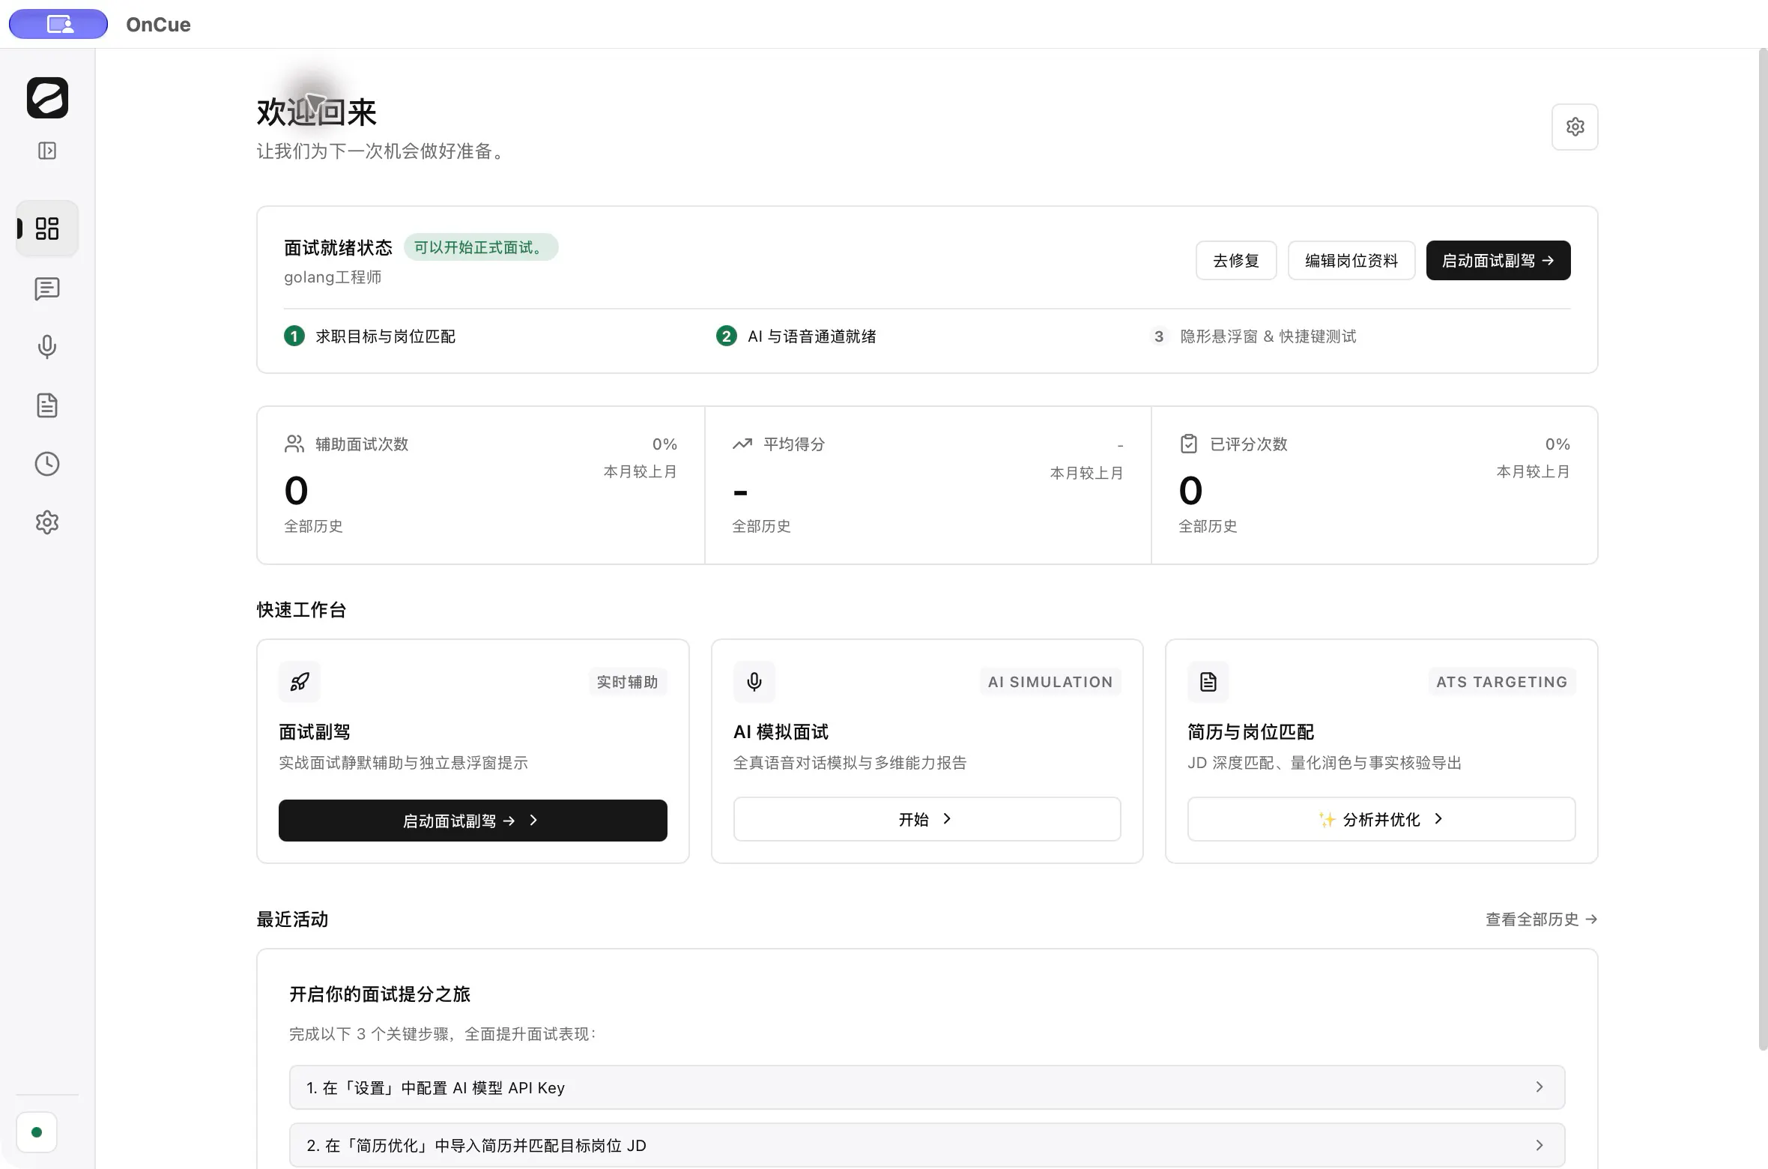Click the trend arrow icon beside 平均得分
Viewport: 1768px width, 1169px height.
click(742, 444)
